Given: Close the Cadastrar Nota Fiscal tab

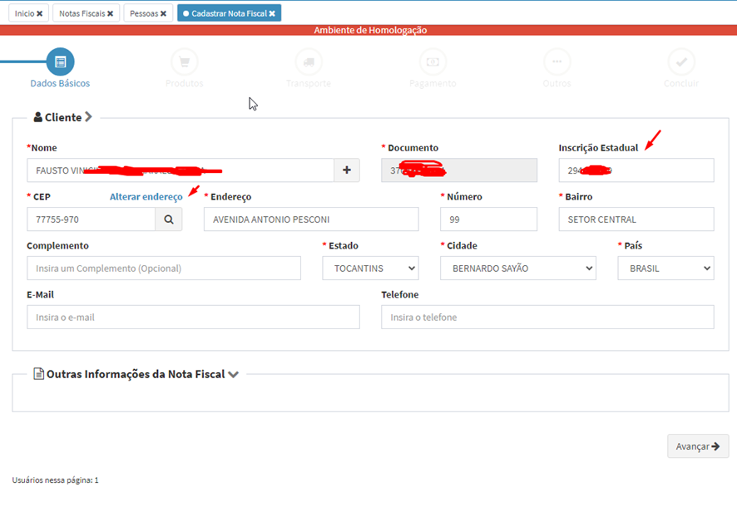Looking at the screenshot, I should (272, 13).
